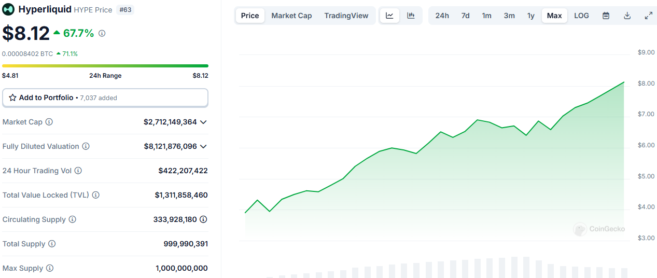657x278 pixels.
Task: Expand chart to fullscreen
Action: click(648, 16)
